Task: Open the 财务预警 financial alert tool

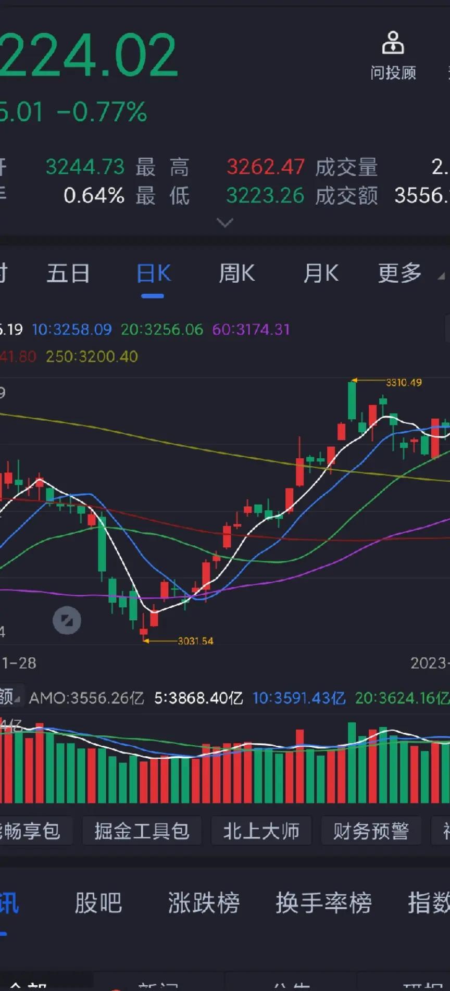Action: 371,831
